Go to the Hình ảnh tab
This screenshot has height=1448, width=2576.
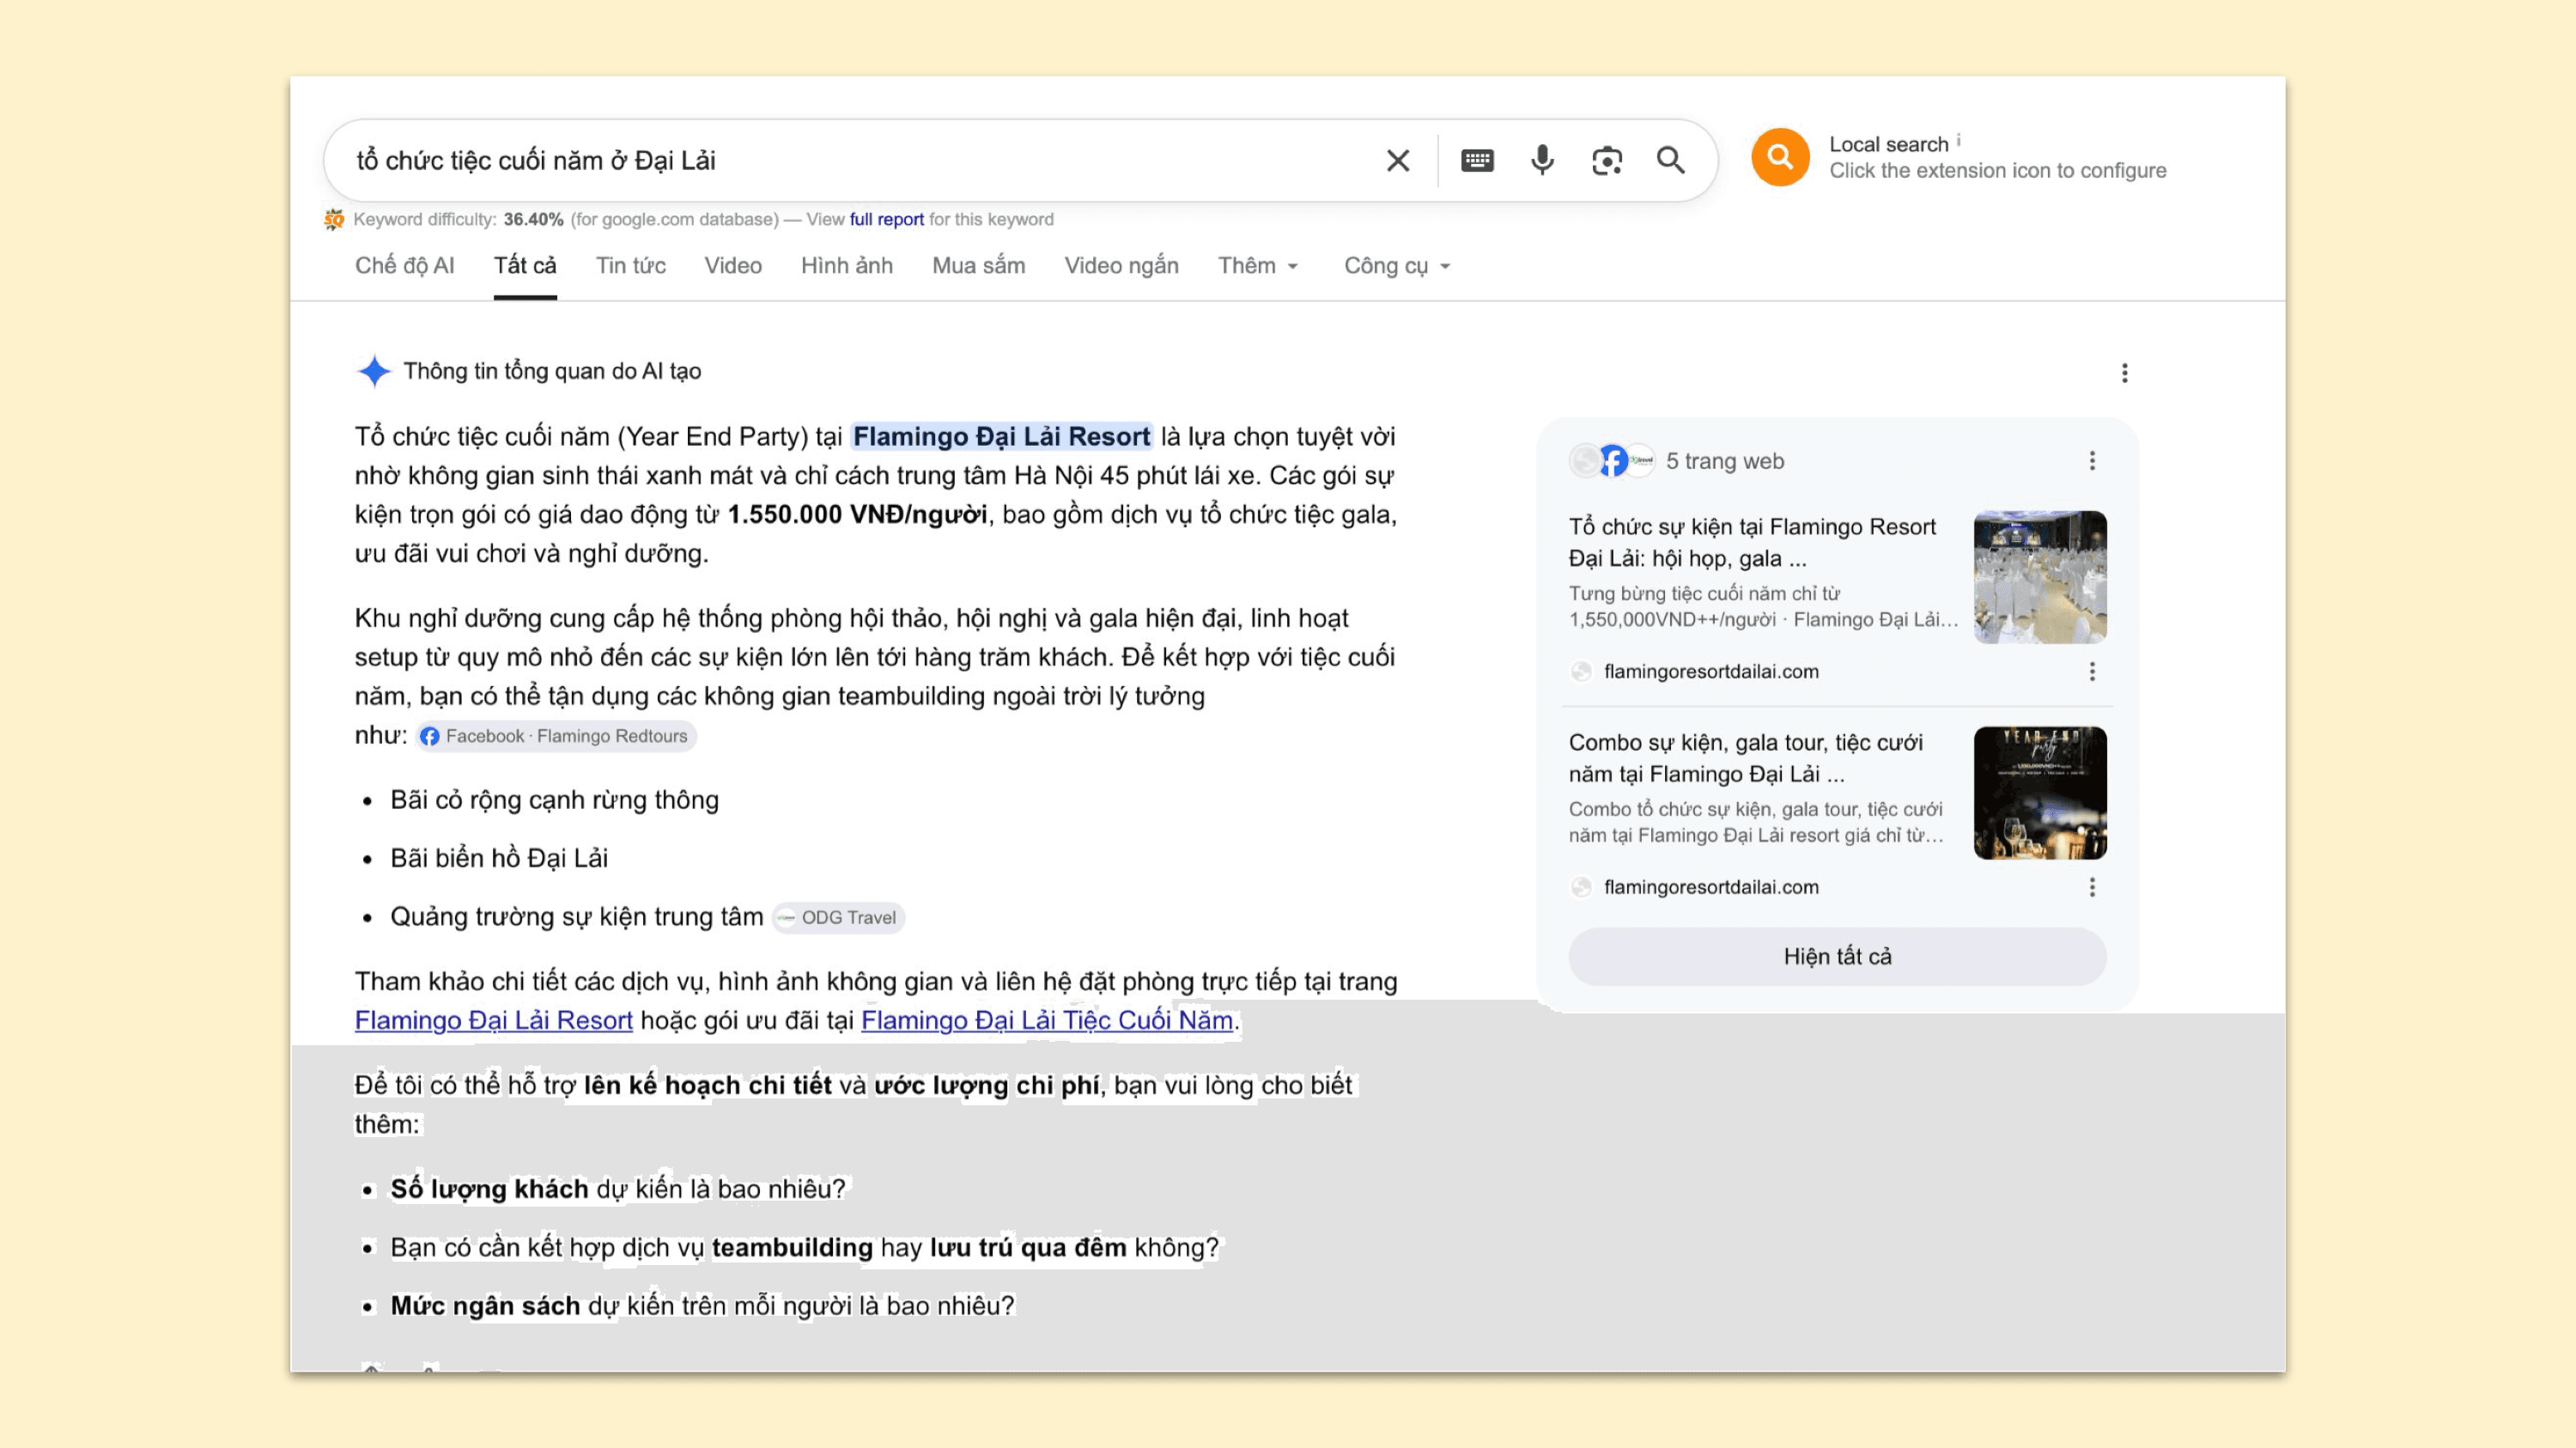(847, 265)
